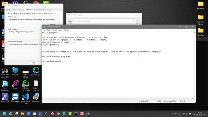Click the 100% zoom status entry
Screen dimensions: 208x117
click(x=159, y=101)
